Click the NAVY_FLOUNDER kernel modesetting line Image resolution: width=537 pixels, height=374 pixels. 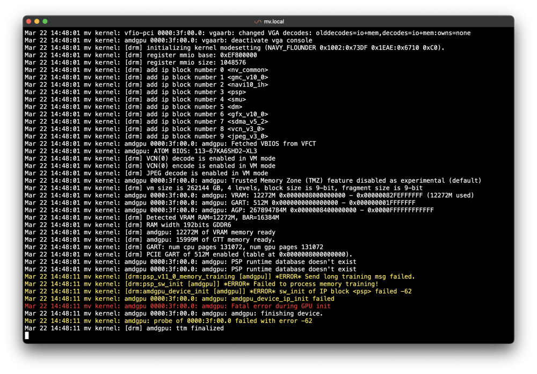[235, 48]
